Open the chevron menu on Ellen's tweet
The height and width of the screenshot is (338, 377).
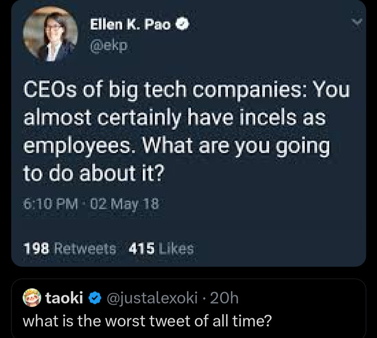click(357, 24)
